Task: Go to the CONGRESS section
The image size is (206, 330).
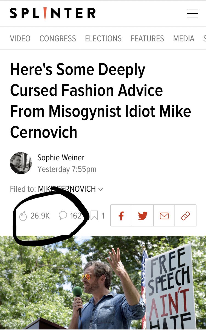Action: [x=58, y=38]
